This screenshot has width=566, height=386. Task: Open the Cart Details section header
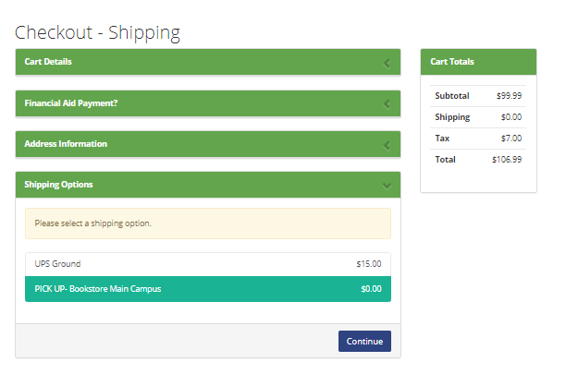pos(208,62)
